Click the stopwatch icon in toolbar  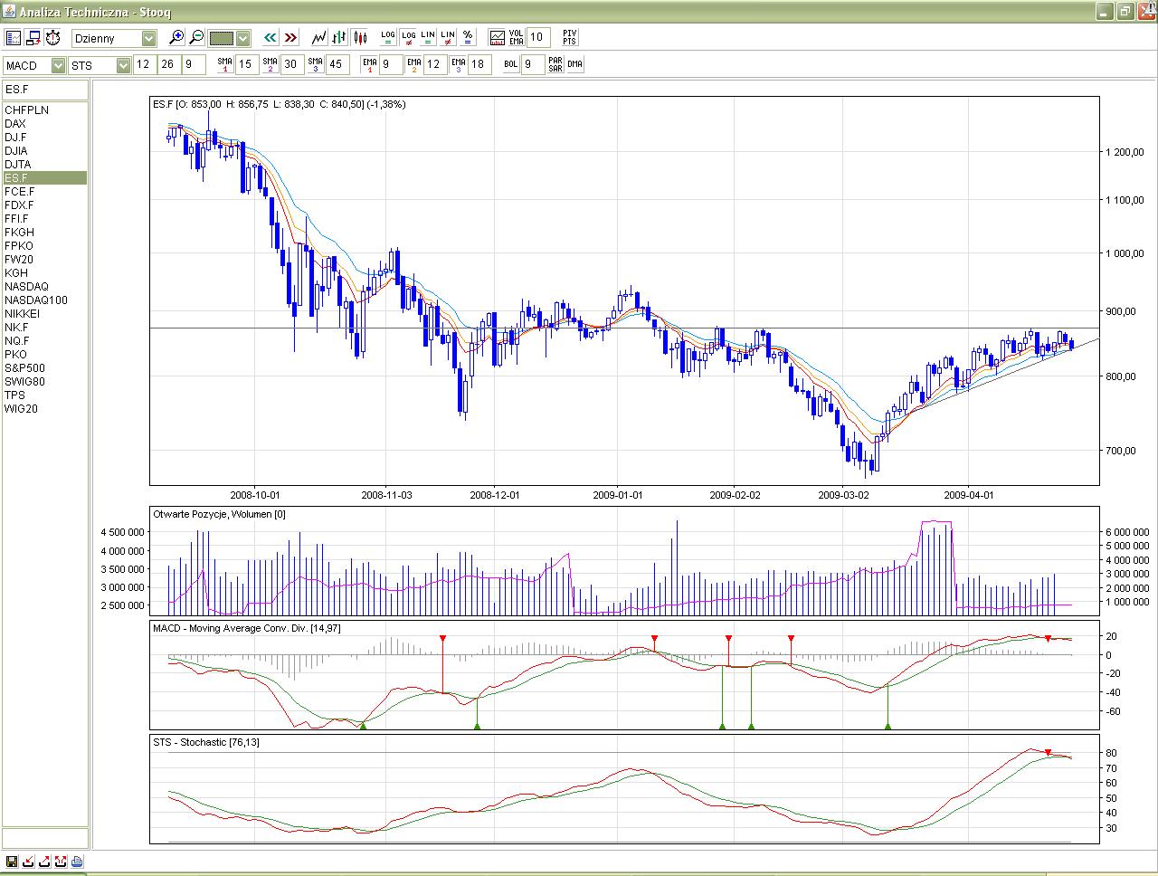[x=53, y=38]
